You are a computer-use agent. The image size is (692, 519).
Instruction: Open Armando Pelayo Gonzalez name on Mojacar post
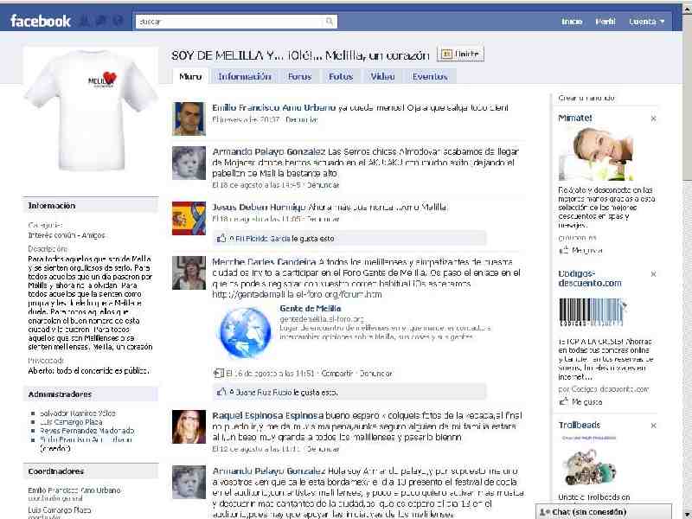(269, 152)
